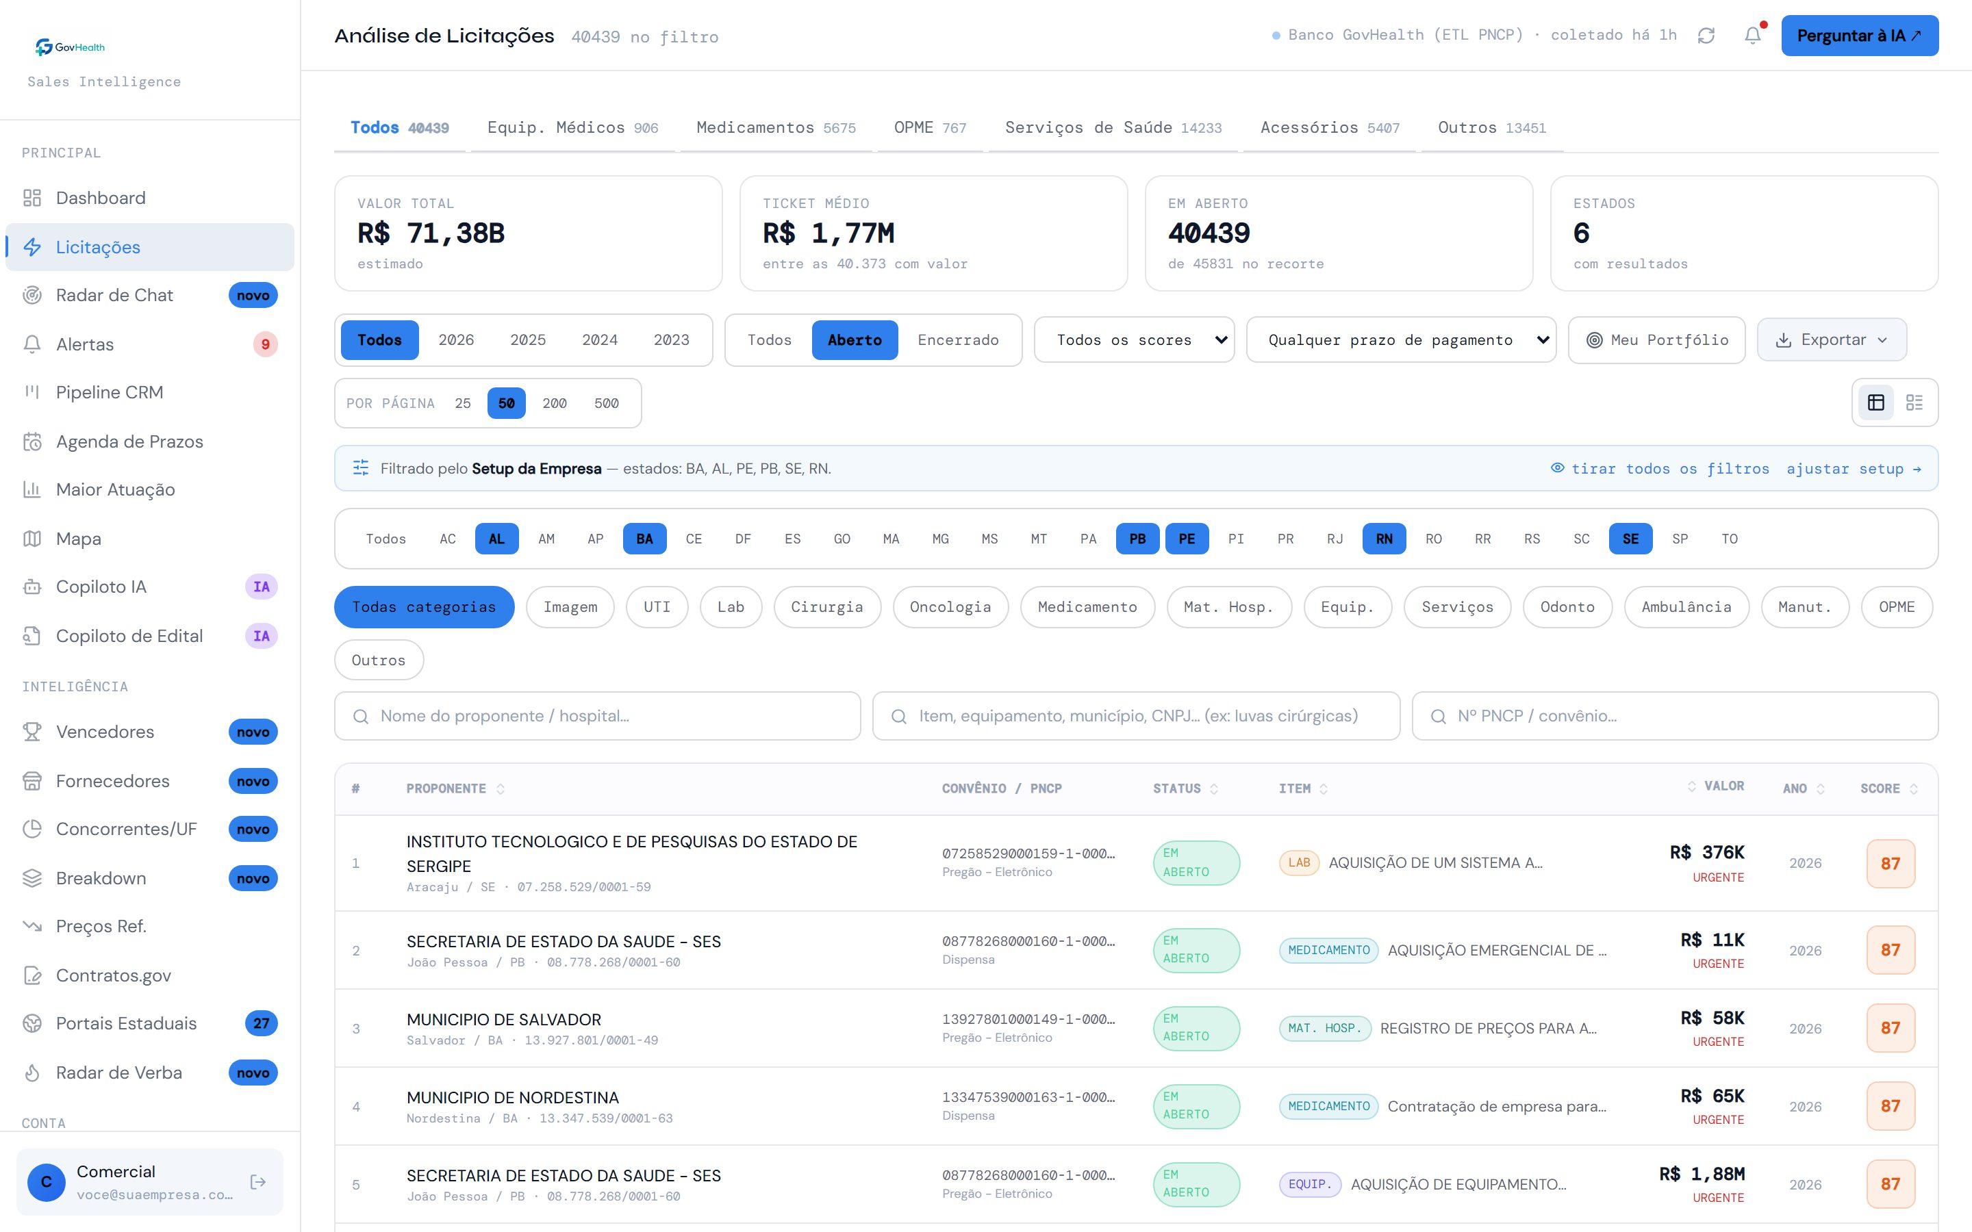Open Radar de Chat in sidebar
This screenshot has height=1232, width=1972.
pos(150,295)
